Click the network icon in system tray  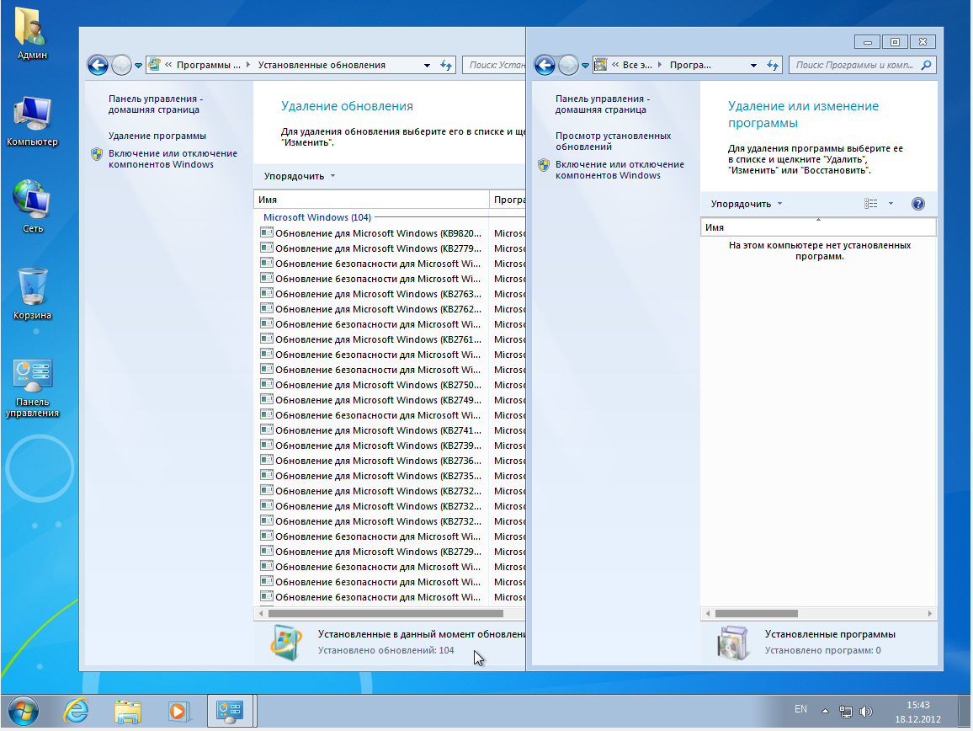[845, 712]
